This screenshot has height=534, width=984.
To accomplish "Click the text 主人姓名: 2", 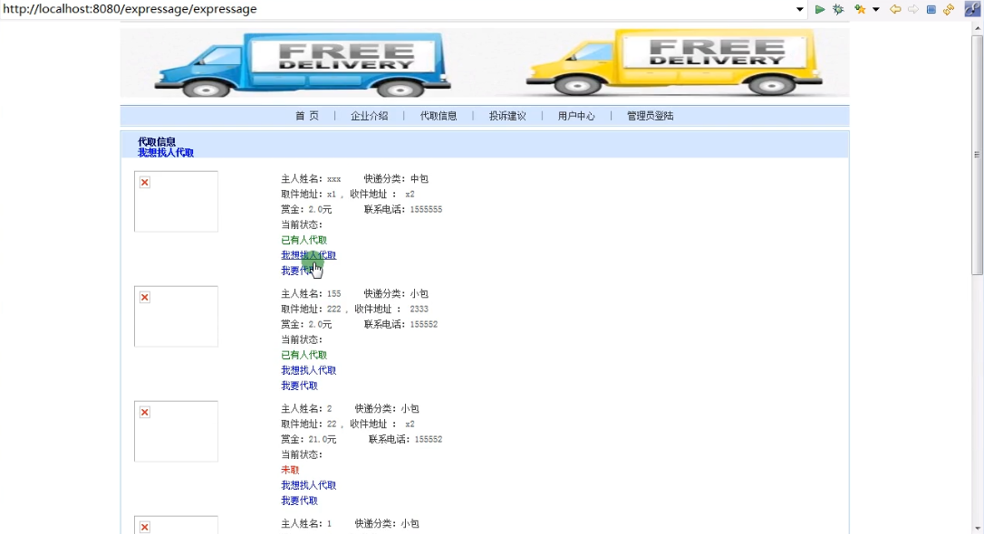I will click(307, 409).
